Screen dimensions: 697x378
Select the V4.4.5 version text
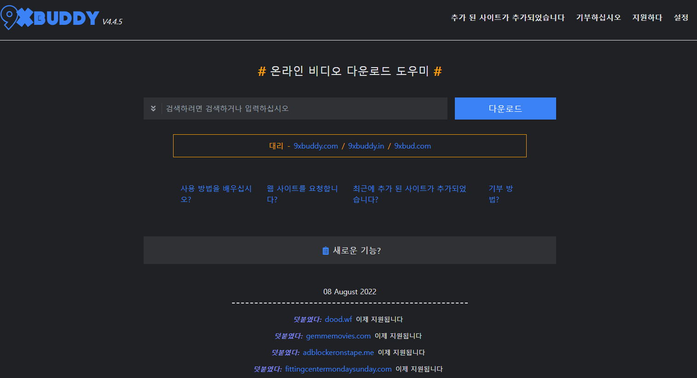[x=112, y=22]
